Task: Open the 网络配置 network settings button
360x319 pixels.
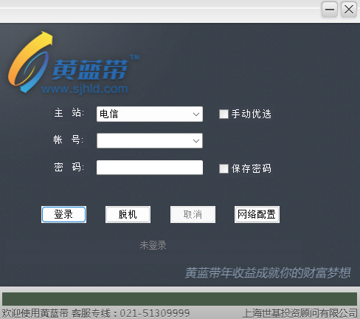Action: pos(257,214)
